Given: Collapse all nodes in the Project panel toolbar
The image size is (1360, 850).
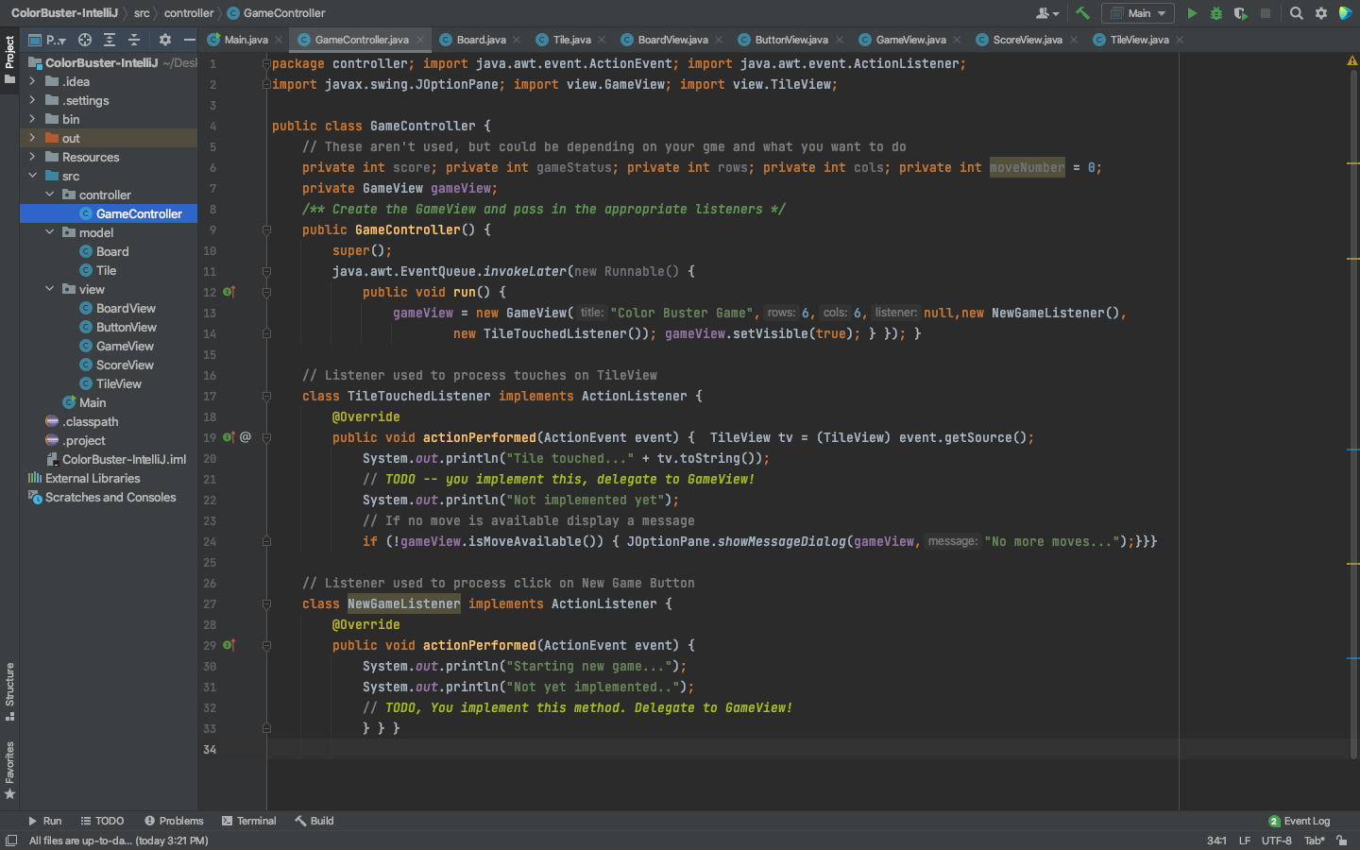Looking at the screenshot, I should [x=134, y=40].
